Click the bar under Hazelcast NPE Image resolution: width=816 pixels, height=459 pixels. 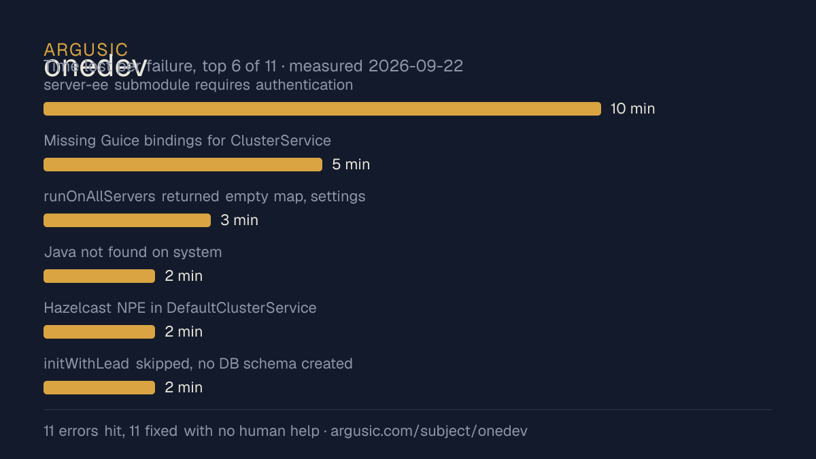click(x=99, y=332)
